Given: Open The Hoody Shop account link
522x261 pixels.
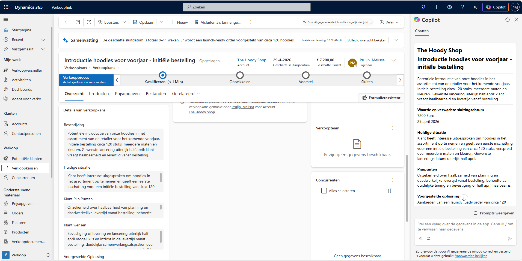Looking at the screenshot, I should [x=251, y=60].
